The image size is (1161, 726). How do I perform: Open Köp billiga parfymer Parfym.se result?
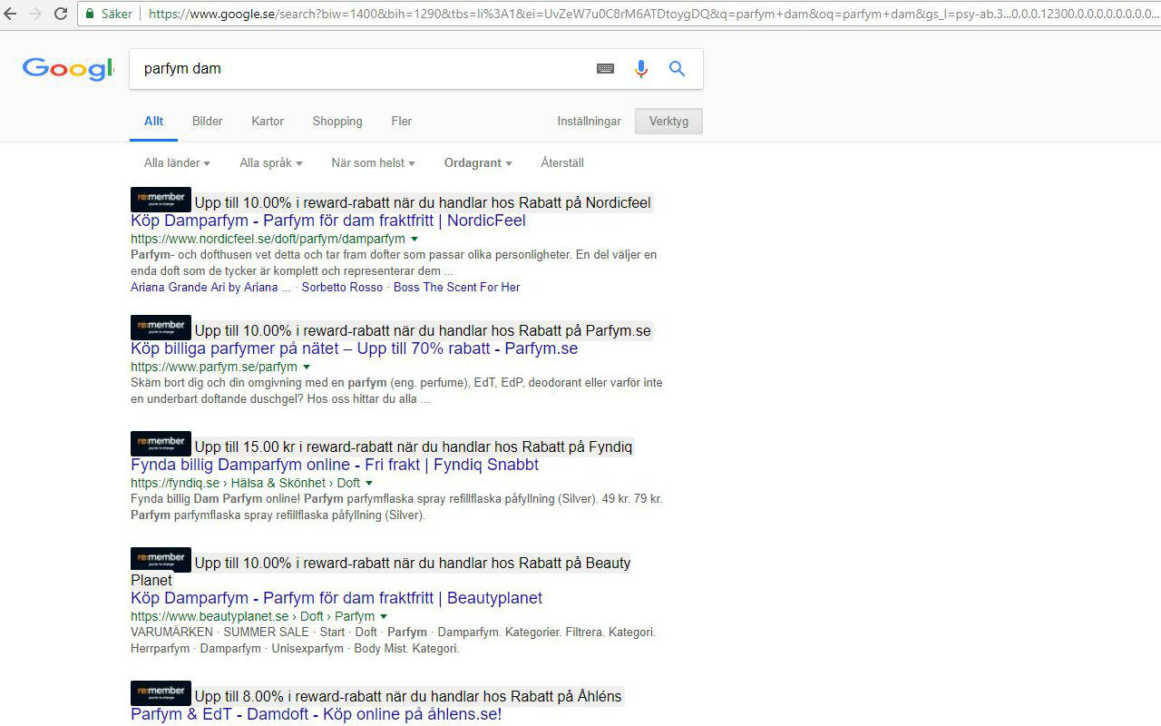[354, 348]
